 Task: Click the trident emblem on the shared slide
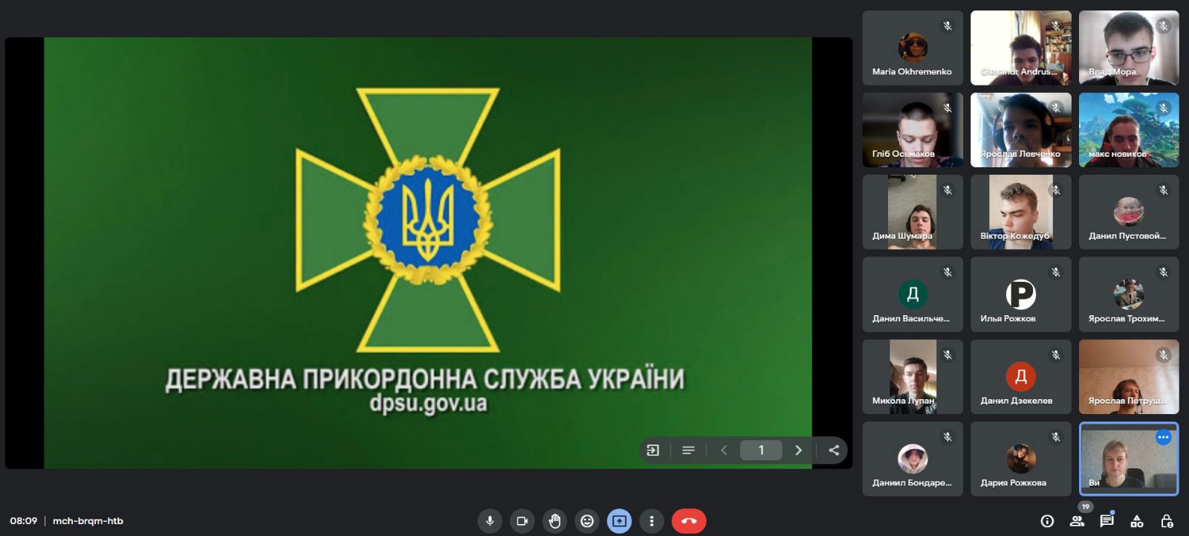click(427, 220)
